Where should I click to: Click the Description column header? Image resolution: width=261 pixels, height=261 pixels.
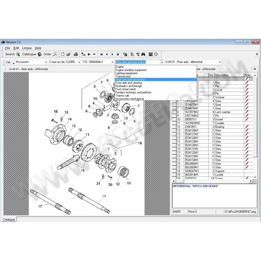coord(229,75)
